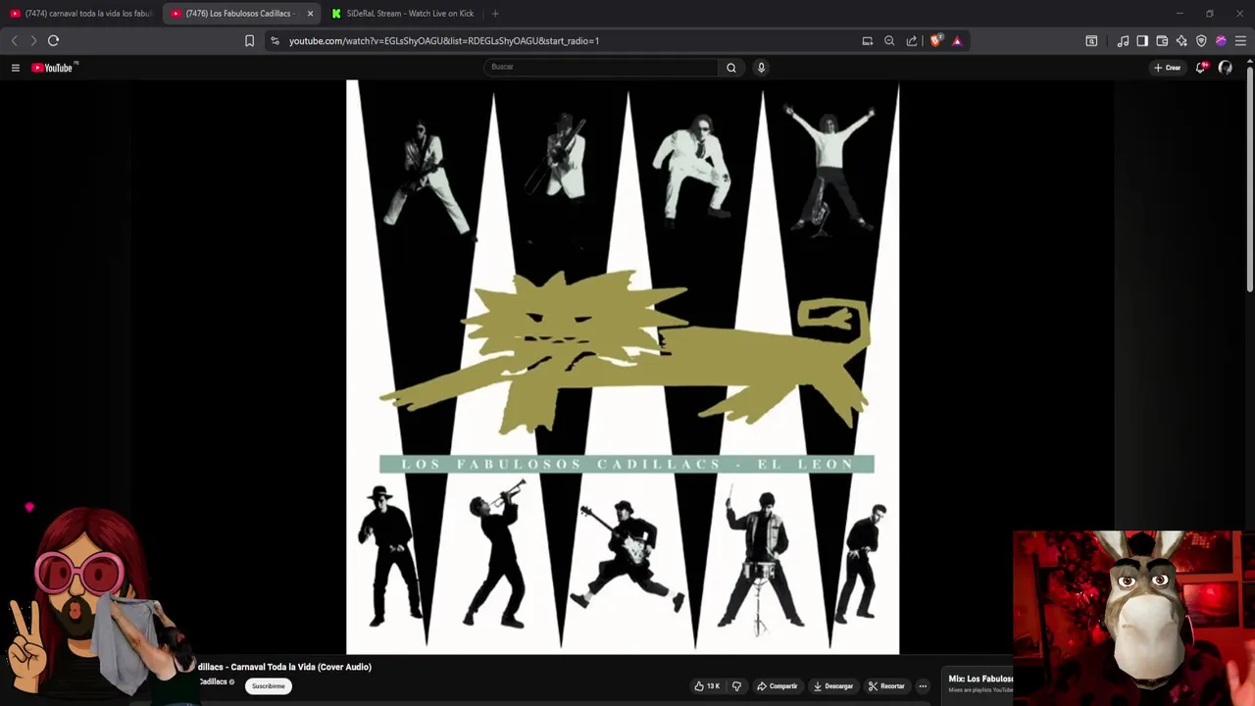Go forward with the browser forward arrow
Viewport: 1255px width, 706px height.
[x=33, y=40]
